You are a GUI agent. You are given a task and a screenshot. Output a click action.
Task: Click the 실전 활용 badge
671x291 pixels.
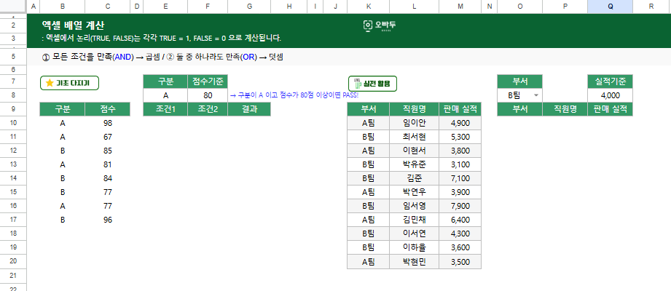click(372, 84)
